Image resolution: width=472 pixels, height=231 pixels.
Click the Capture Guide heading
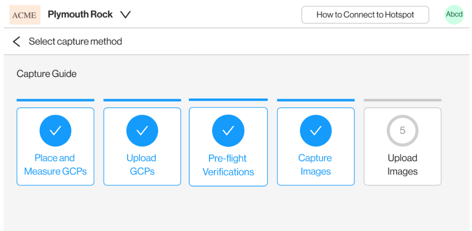click(46, 74)
